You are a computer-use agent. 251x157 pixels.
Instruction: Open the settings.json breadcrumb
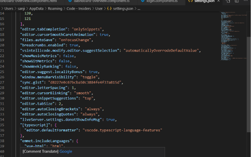pyautogui.click(x=123, y=9)
